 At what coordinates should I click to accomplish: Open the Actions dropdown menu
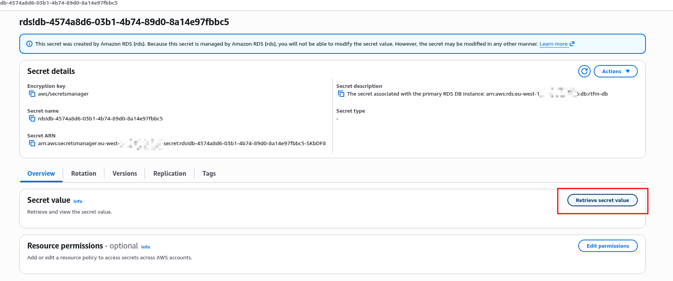pyautogui.click(x=615, y=71)
